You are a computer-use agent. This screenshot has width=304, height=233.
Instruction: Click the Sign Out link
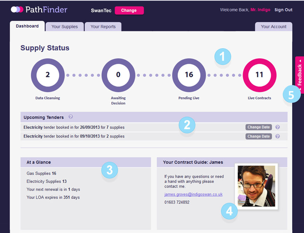click(283, 10)
